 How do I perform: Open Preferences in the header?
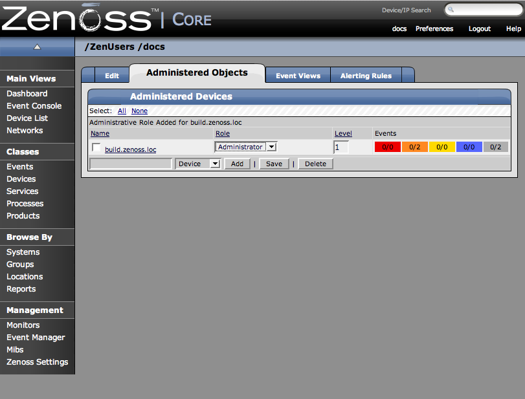click(x=434, y=28)
